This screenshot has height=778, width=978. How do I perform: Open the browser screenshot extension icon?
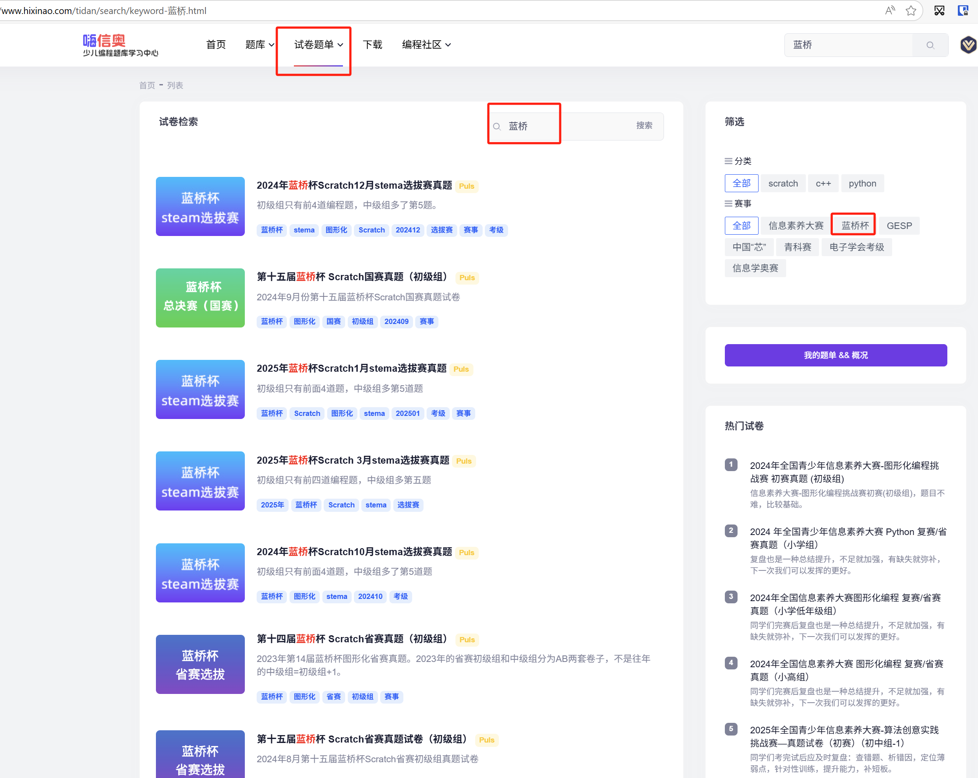939,11
